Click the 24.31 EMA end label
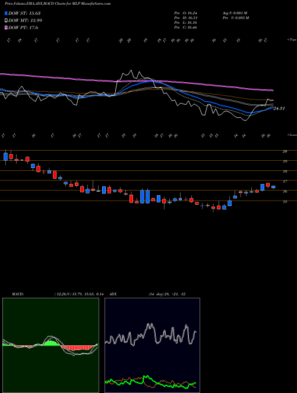This screenshot has width=297, height=393. point(279,108)
